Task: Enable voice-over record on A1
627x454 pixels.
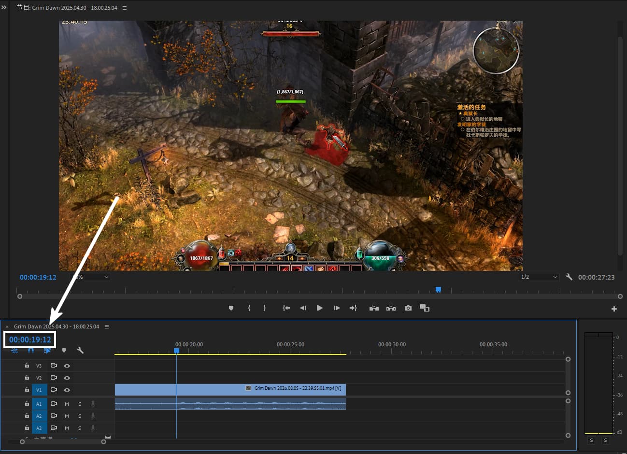Action: coord(93,404)
